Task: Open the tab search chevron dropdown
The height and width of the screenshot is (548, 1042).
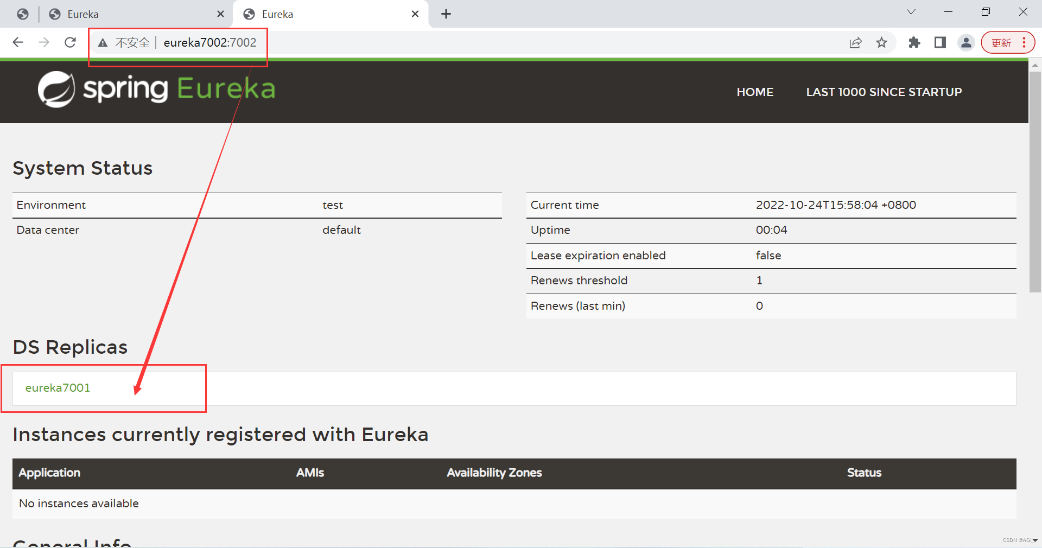Action: 911,11
